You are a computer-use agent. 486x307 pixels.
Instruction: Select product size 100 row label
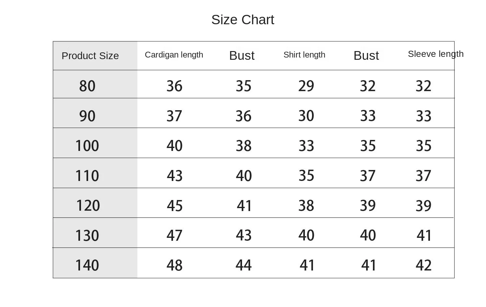click(87, 146)
